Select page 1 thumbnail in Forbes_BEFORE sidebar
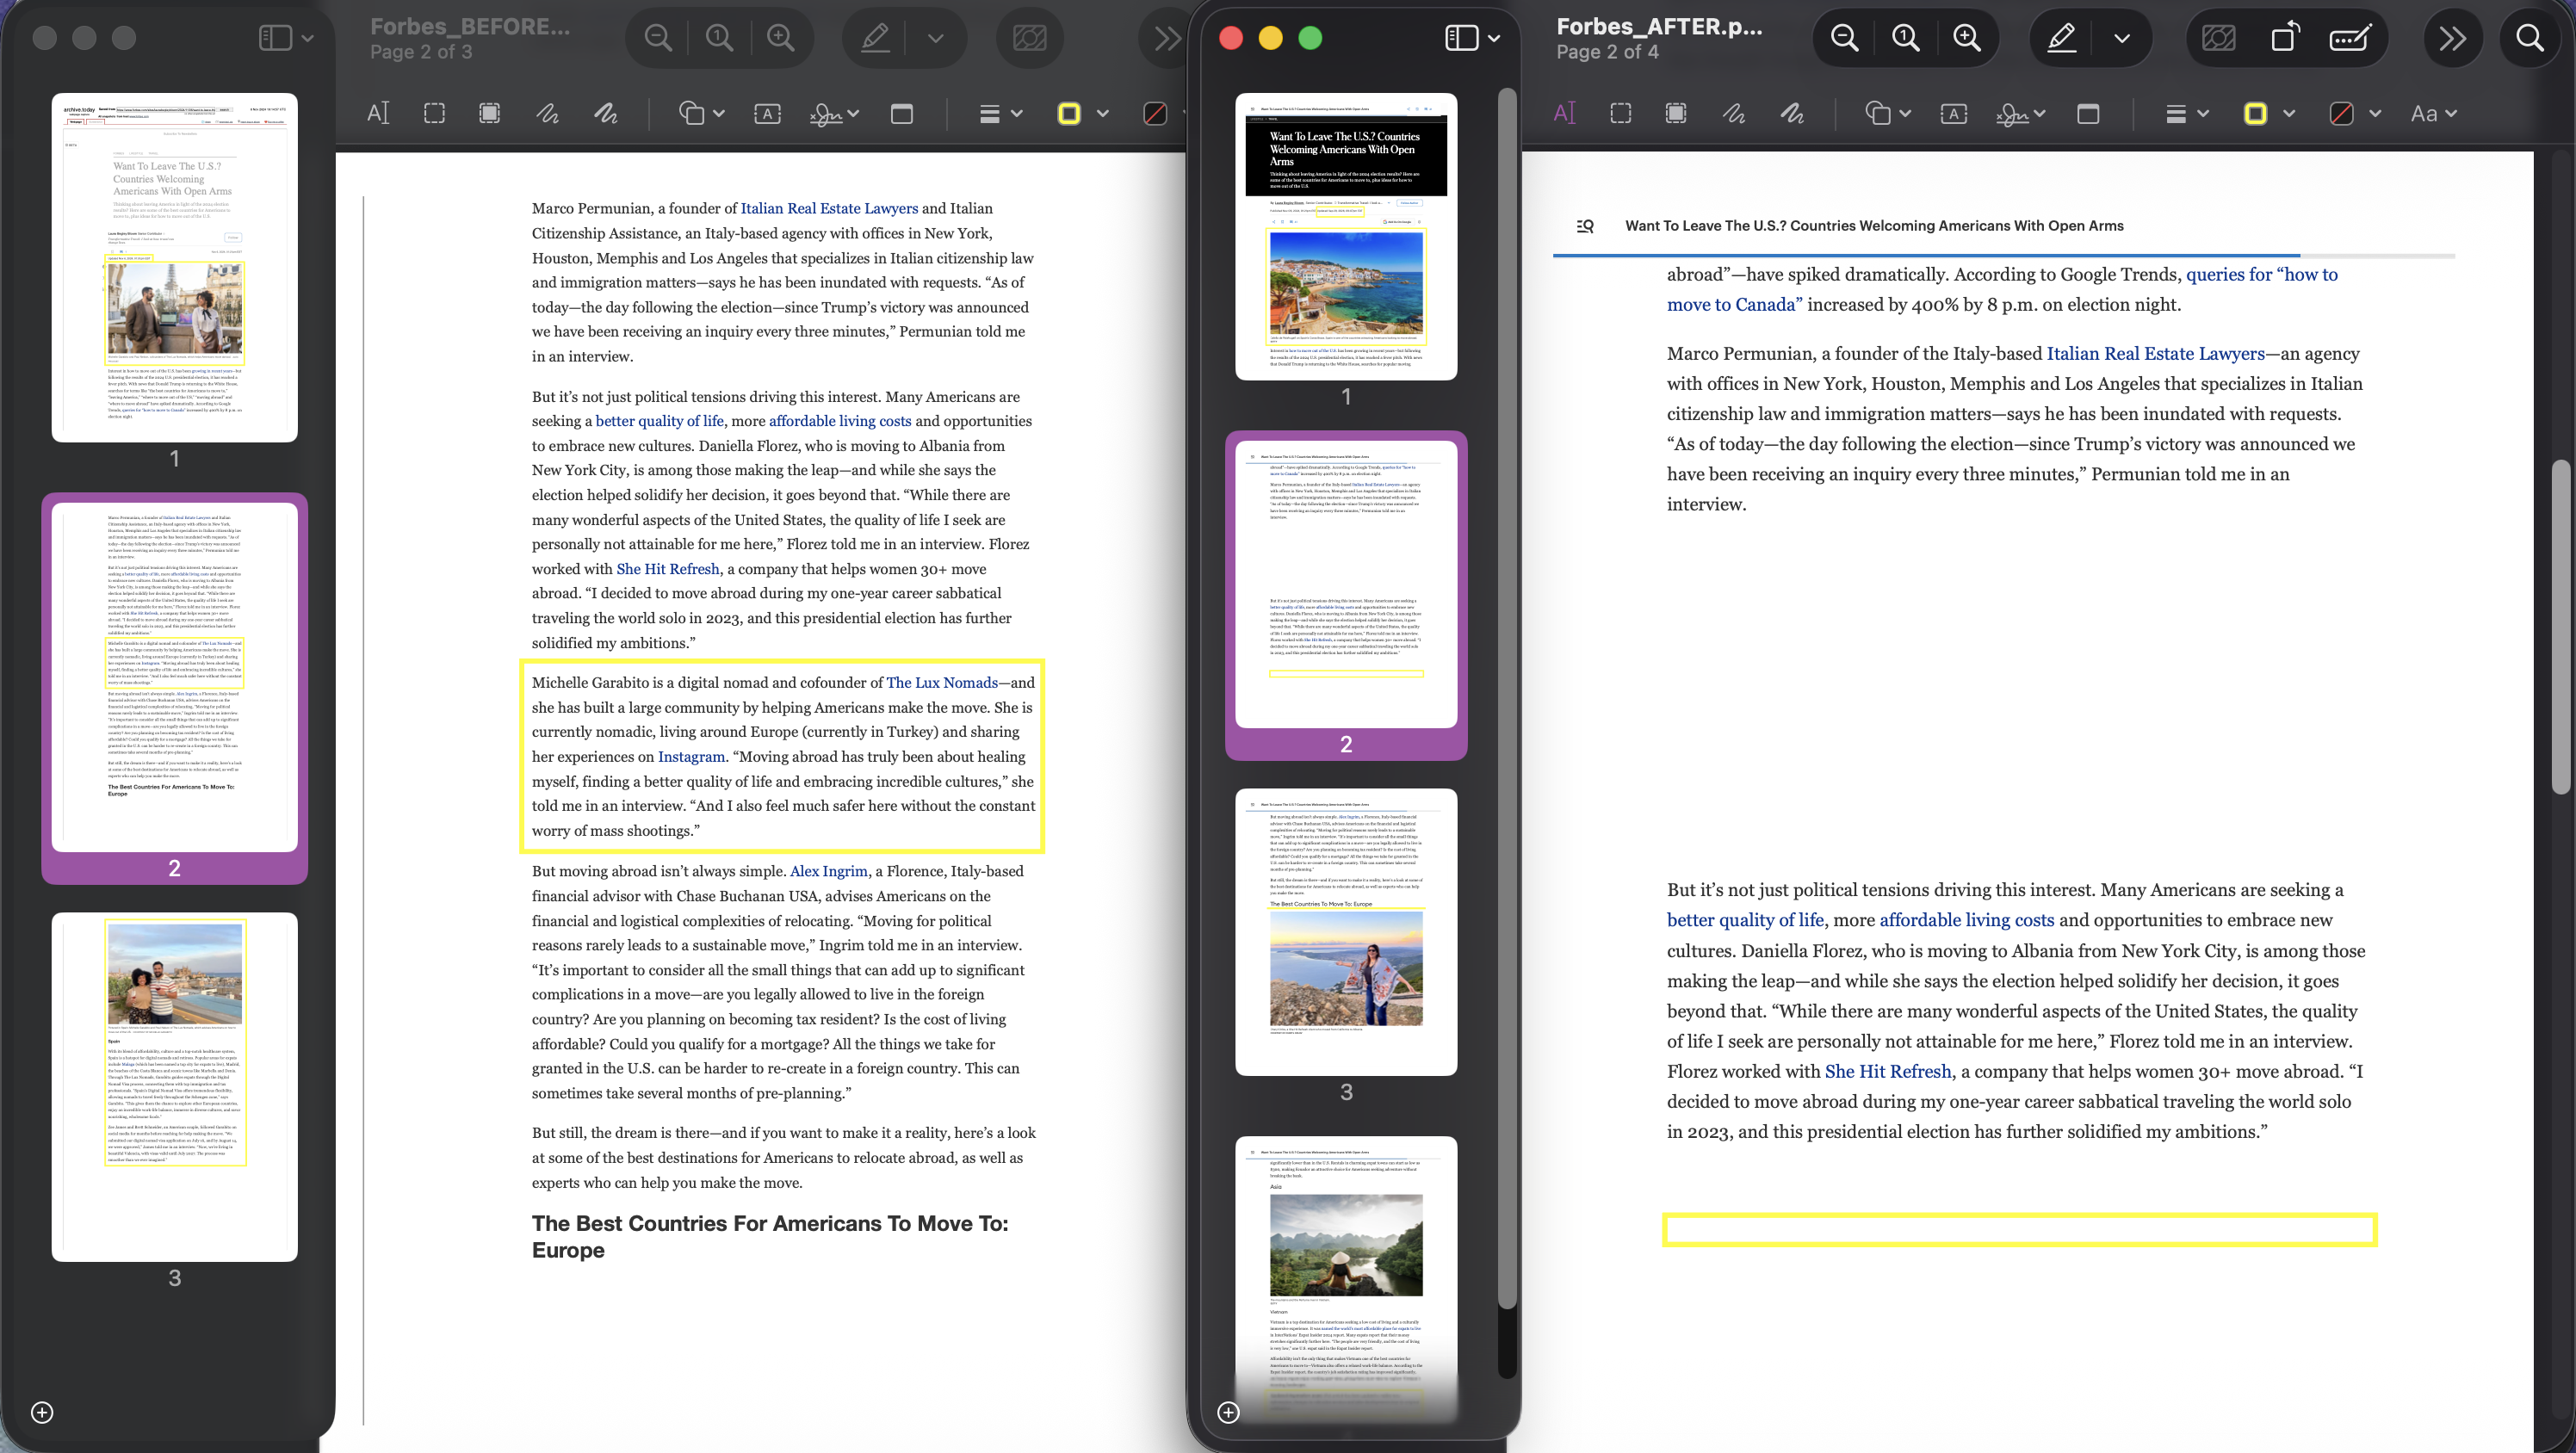 coord(175,267)
